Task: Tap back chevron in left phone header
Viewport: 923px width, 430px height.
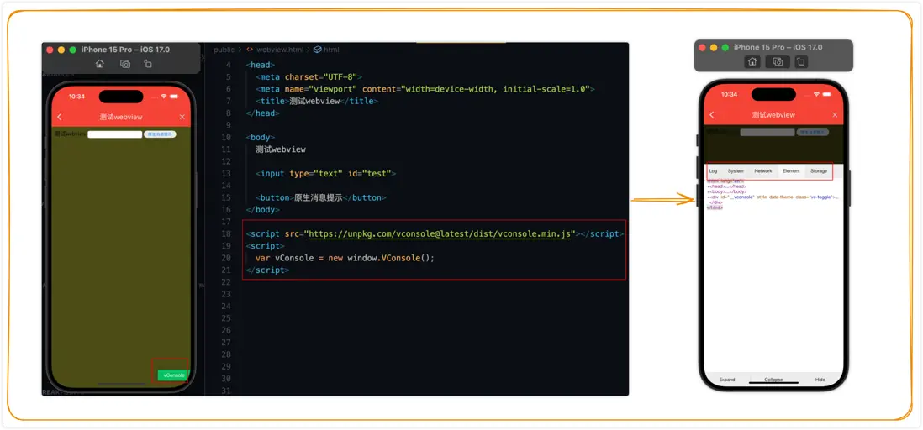Action: [60, 117]
